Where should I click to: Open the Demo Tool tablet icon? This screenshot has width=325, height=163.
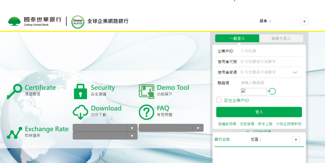coord(147,91)
